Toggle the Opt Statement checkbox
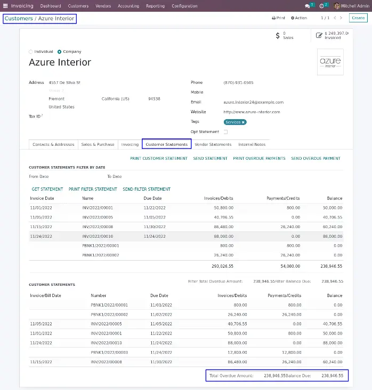This screenshot has width=372, height=390. (225, 132)
